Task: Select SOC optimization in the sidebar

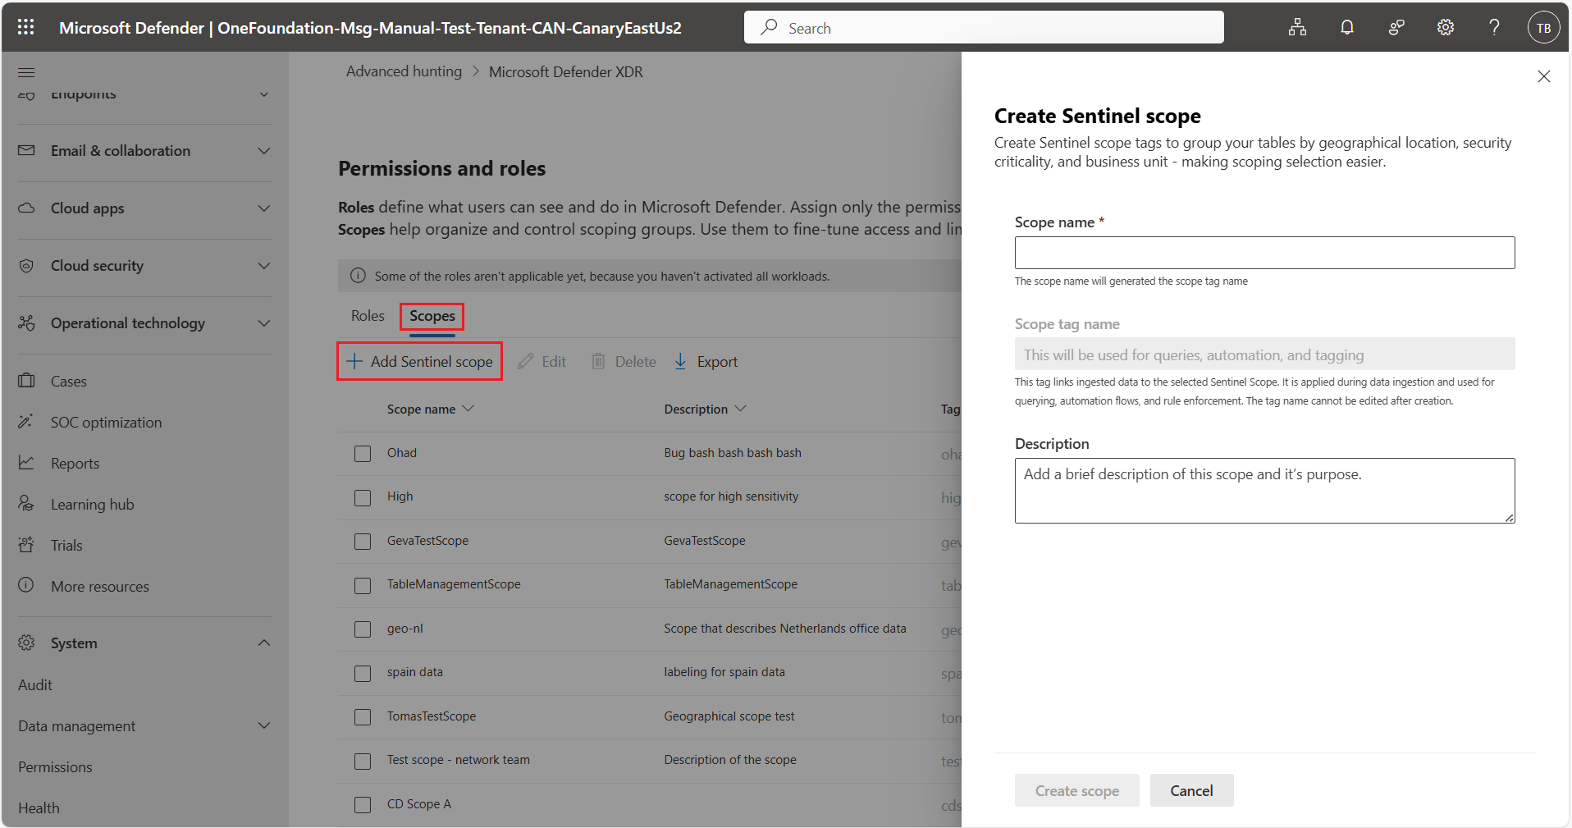Action: pos(106,422)
